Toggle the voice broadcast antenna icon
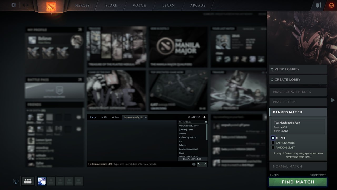Image resolution: width=337 pixels, height=190 pixels. click(16, 181)
